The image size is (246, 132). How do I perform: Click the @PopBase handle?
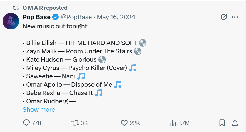coord(76,17)
